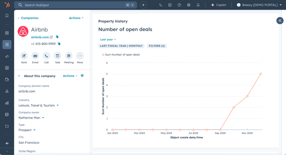Click the plus create button in top bar
This screenshot has height=155, width=286.
coord(143,5)
